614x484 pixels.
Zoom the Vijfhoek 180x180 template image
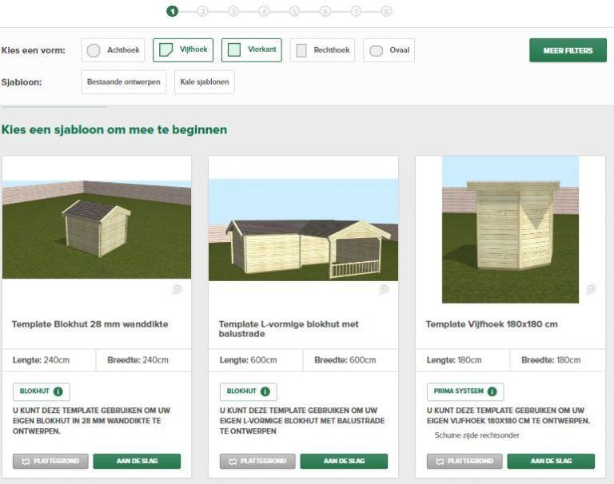click(591, 289)
